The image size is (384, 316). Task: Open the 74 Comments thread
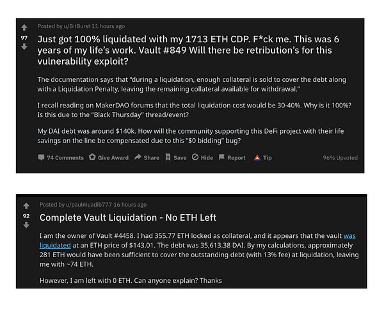(x=61, y=157)
